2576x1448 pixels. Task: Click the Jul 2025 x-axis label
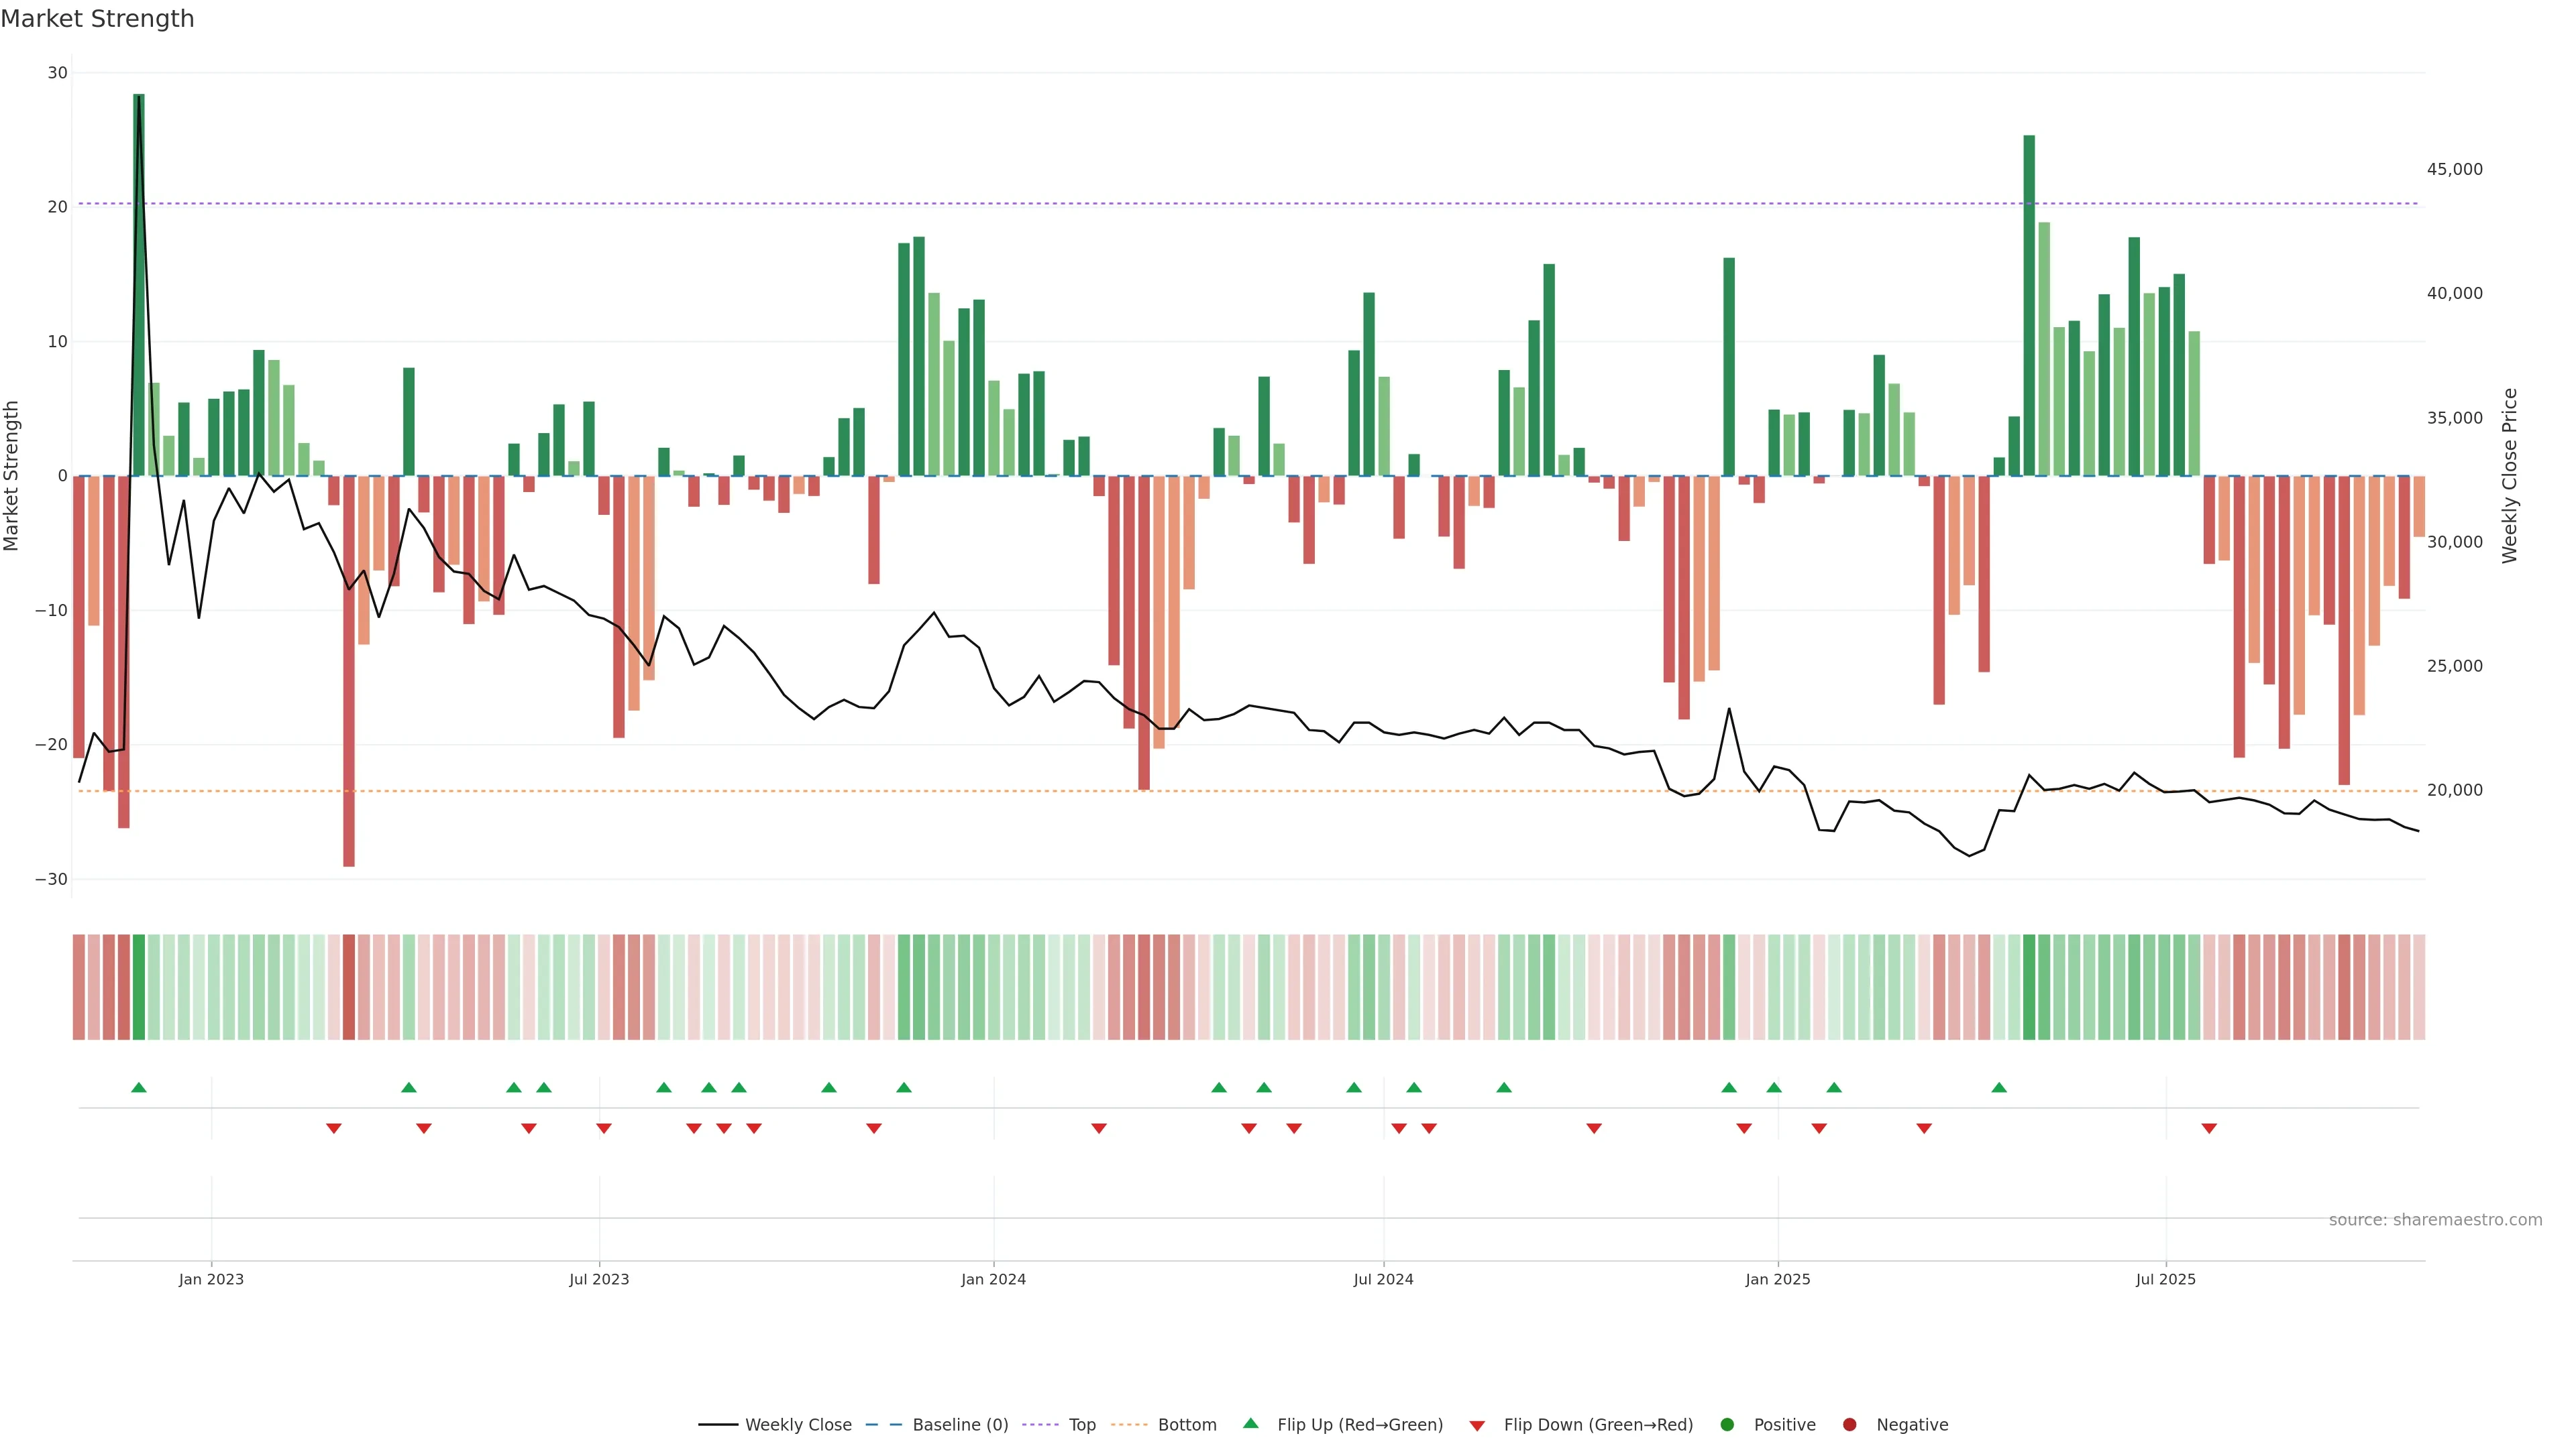pyautogui.click(x=2165, y=1279)
